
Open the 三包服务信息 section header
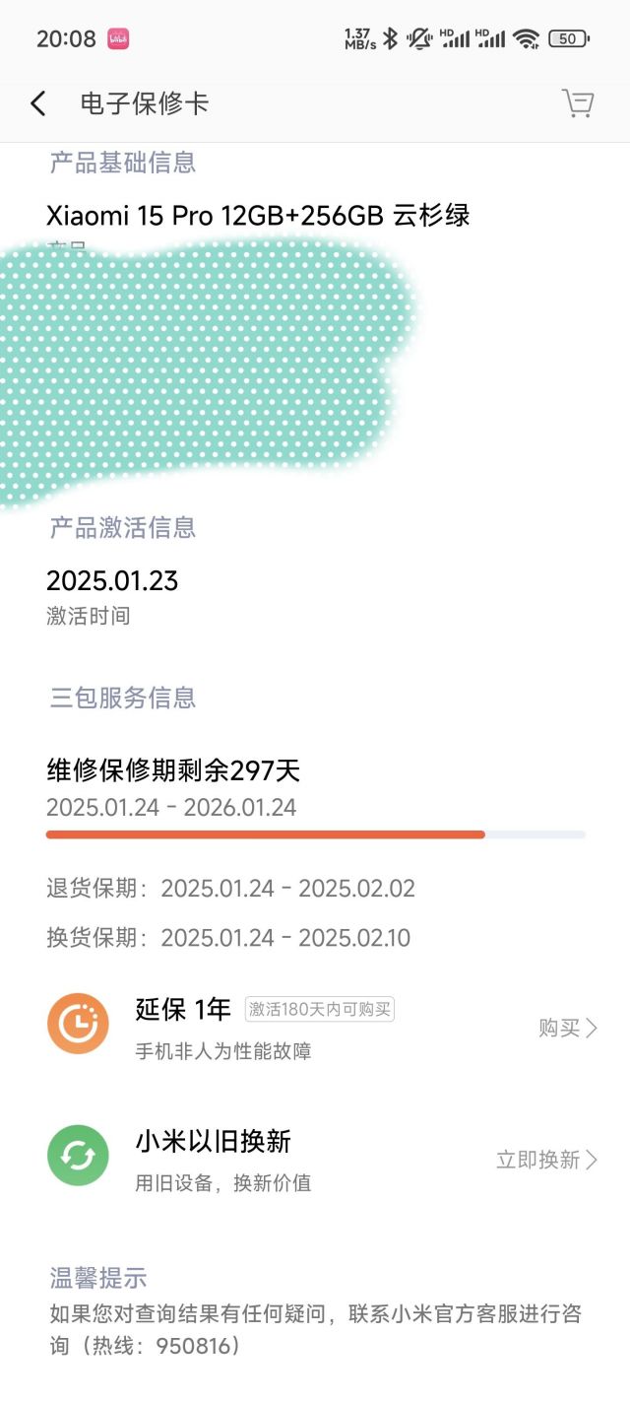point(123,699)
